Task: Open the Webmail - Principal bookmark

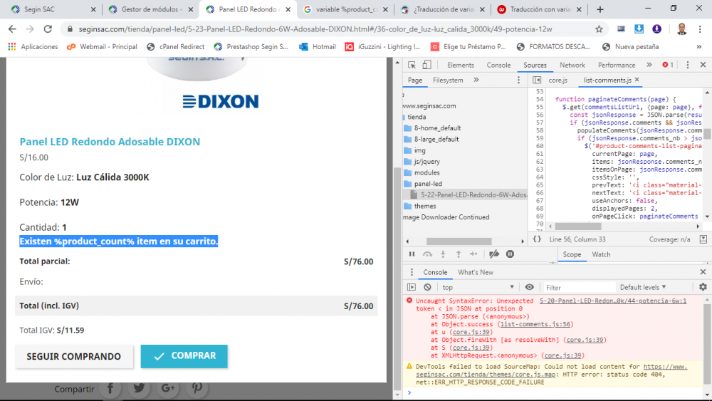Action: pyautogui.click(x=102, y=46)
